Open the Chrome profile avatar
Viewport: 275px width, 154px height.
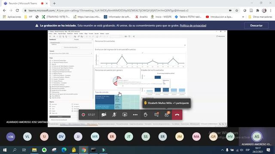tap(264, 10)
